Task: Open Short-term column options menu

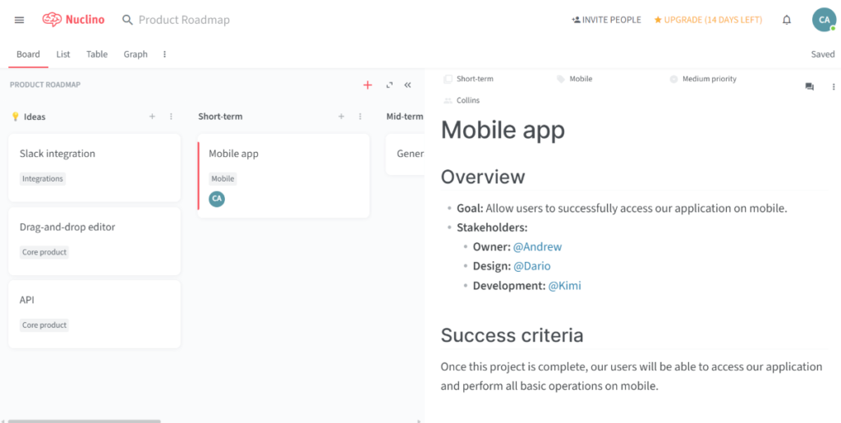Action: [360, 117]
